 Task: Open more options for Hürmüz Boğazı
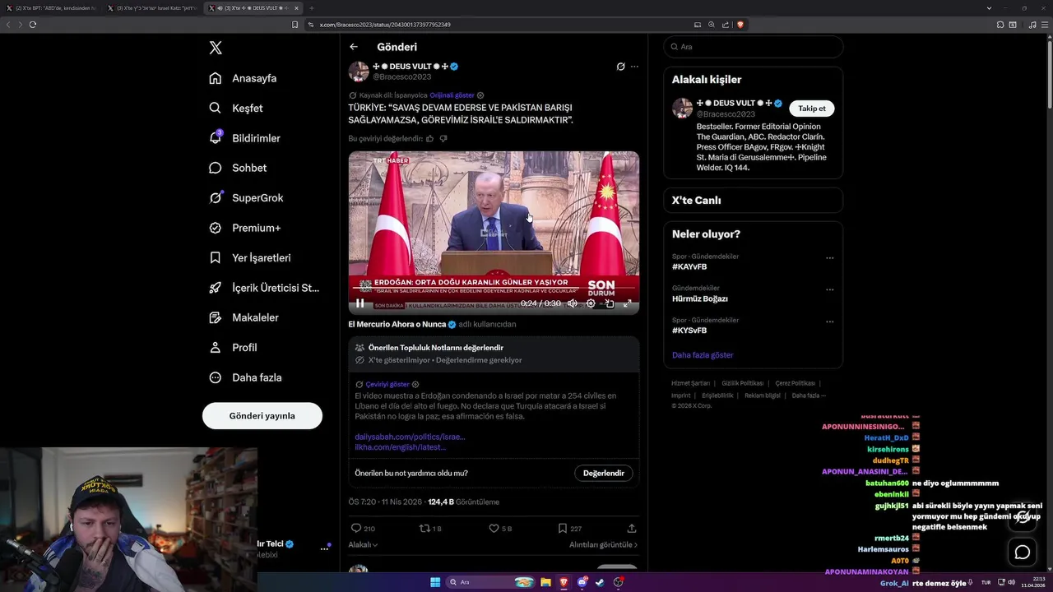point(829,289)
